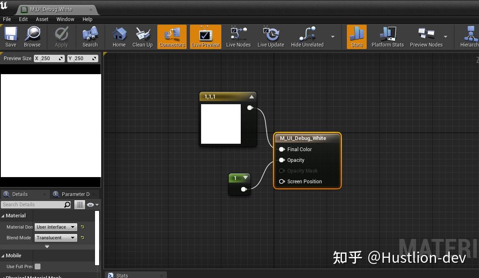Collapse the constant 1,1,1 node preview
The image size is (479, 278).
(252, 96)
